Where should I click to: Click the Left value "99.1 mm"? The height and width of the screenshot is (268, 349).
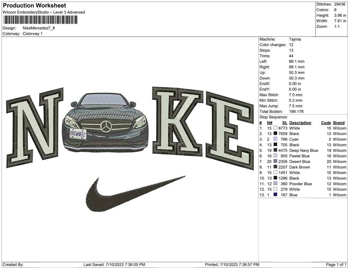[297, 61]
